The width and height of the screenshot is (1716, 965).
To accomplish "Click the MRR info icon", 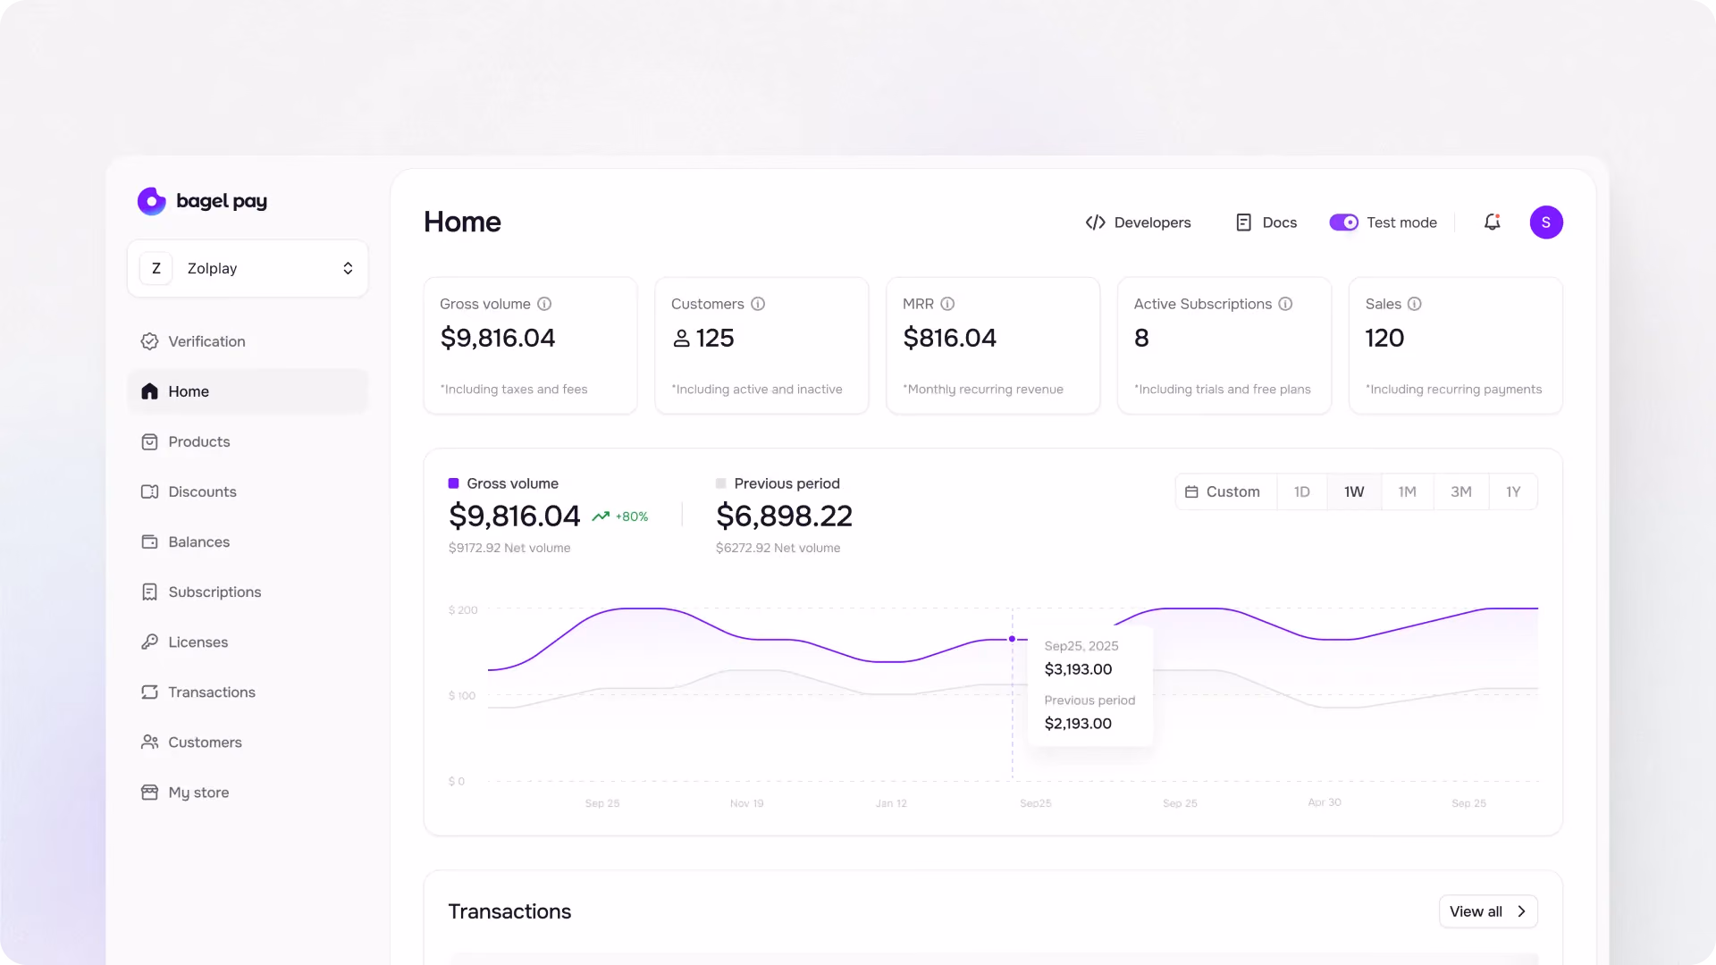I will coord(947,304).
